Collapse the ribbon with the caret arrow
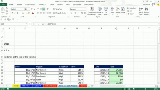The image size is (160, 90). coord(158,17)
